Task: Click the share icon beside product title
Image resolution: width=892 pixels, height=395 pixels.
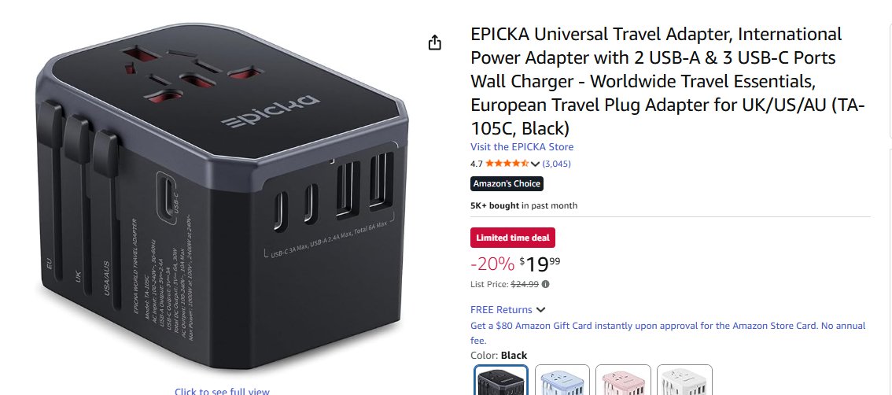Action: pos(435,42)
